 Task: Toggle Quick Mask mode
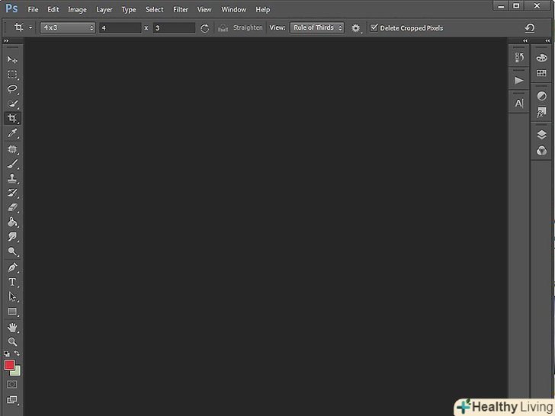click(x=12, y=384)
